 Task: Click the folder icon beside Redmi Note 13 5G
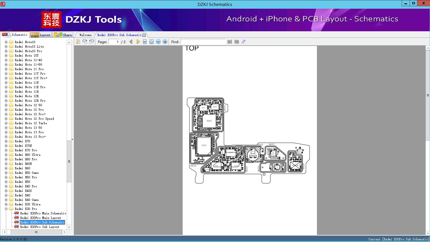point(11,128)
